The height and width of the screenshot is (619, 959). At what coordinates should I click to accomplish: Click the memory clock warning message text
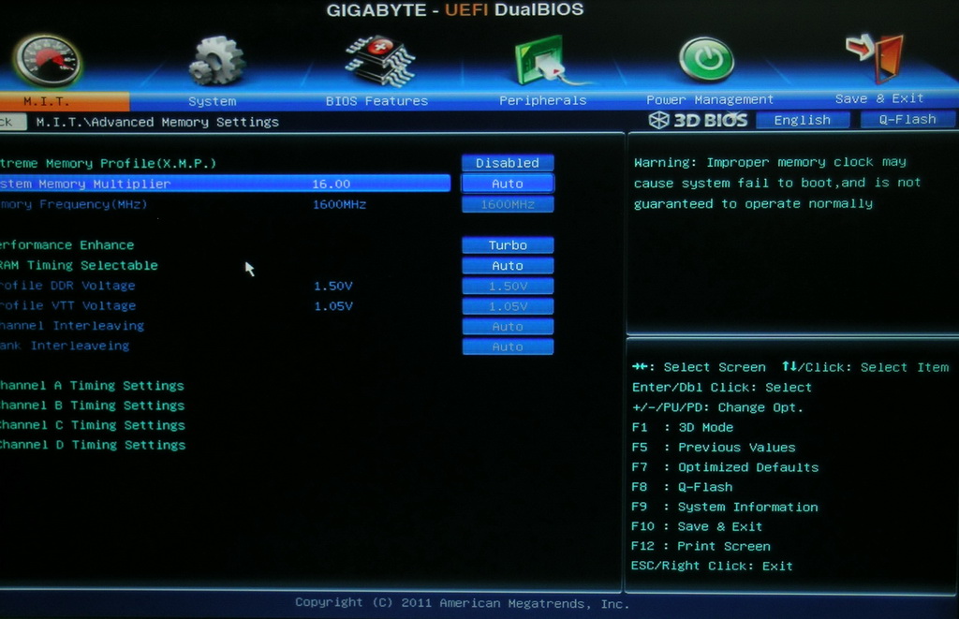point(776,183)
